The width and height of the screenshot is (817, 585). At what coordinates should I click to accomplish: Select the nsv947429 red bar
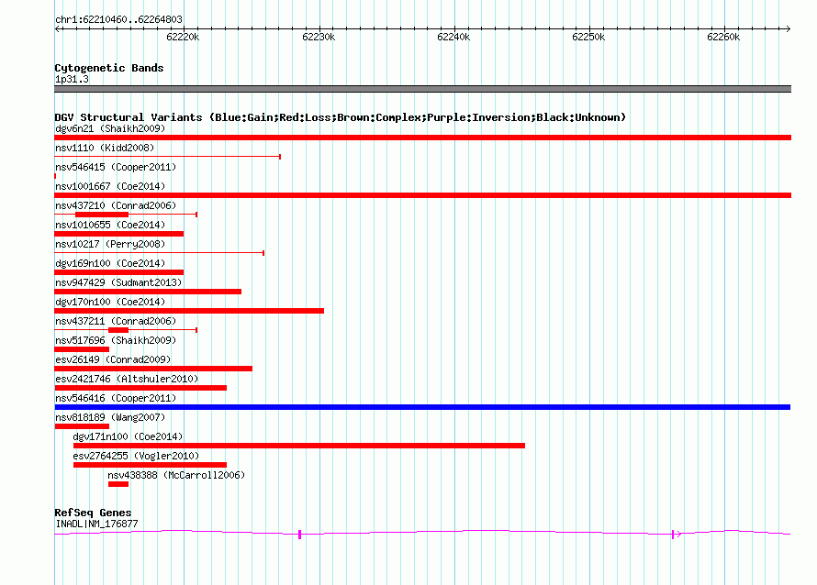click(x=148, y=292)
